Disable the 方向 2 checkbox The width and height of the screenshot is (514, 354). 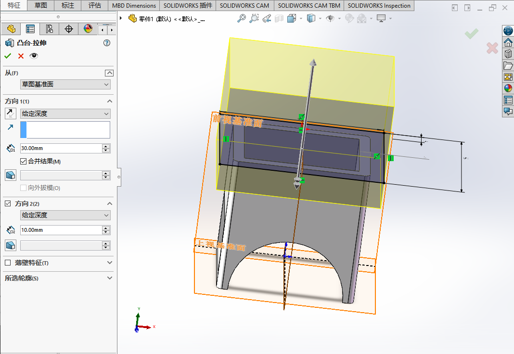pos(8,204)
